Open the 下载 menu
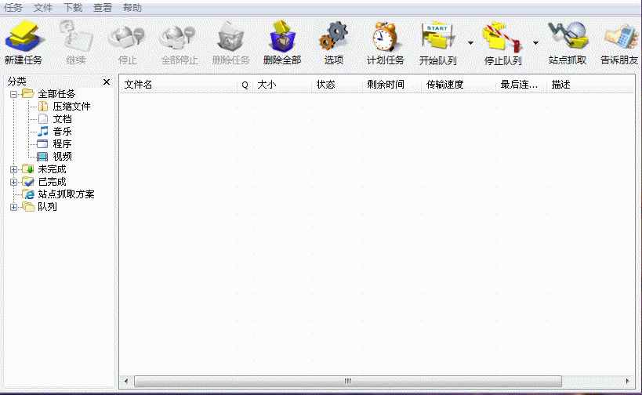The image size is (642, 395). (73, 8)
